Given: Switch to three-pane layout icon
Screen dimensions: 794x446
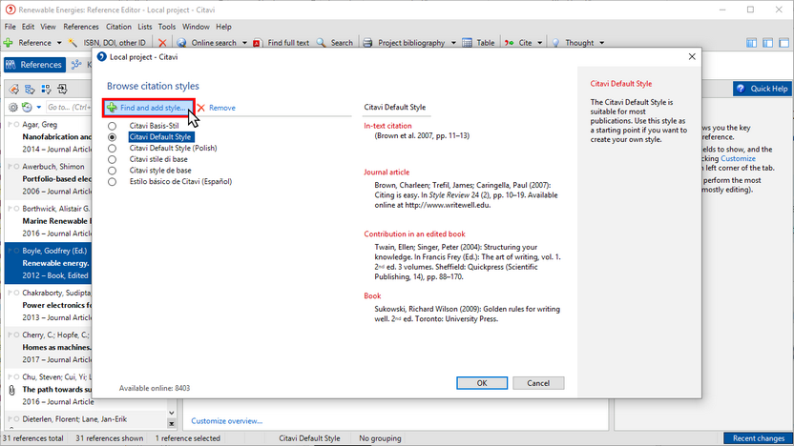Looking at the screenshot, I should (x=751, y=43).
